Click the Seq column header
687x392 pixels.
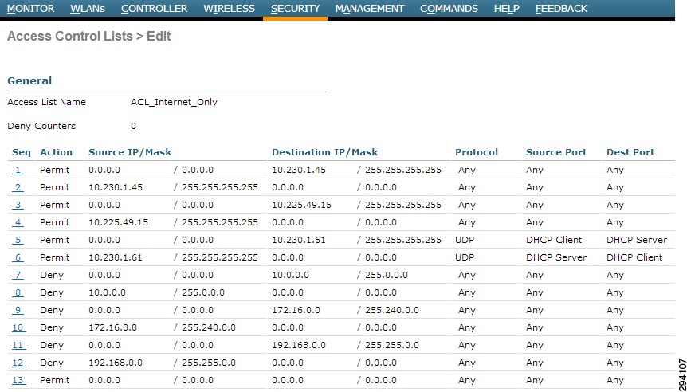[22, 152]
